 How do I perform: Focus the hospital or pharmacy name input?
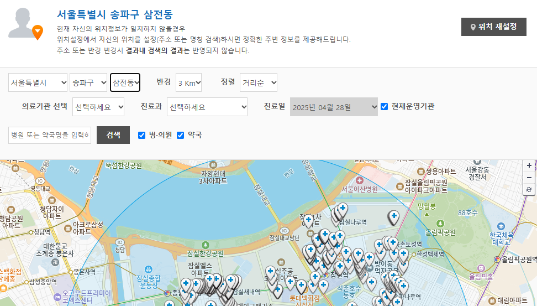(50, 135)
